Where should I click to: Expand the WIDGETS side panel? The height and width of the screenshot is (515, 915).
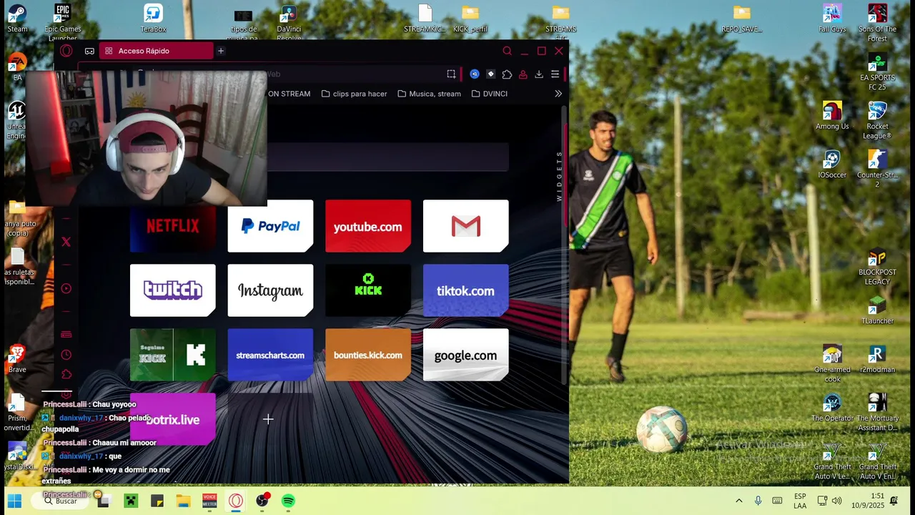[559, 176]
